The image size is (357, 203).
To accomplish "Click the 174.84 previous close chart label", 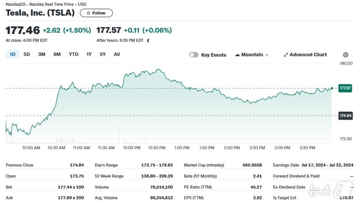I will pyautogui.click(x=345, y=115).
